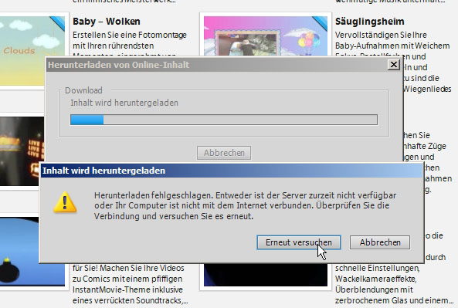
Task: Select the Baby – Wolken clouds thumbnail
Action: (32, 51)
